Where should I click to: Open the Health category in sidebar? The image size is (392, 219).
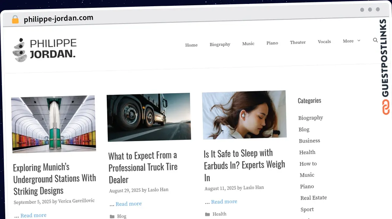click(307, 152)
